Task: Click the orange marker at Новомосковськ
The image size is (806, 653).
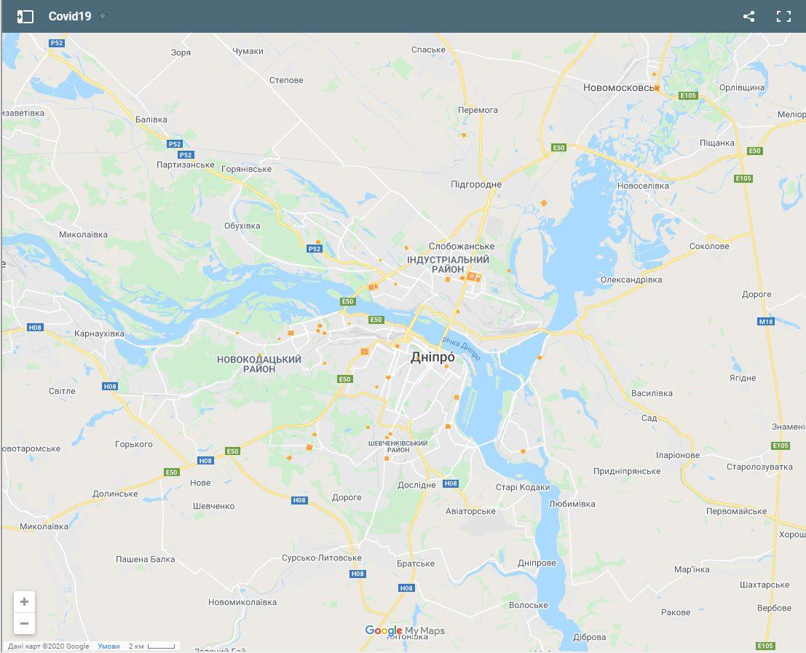Action: 657,88
